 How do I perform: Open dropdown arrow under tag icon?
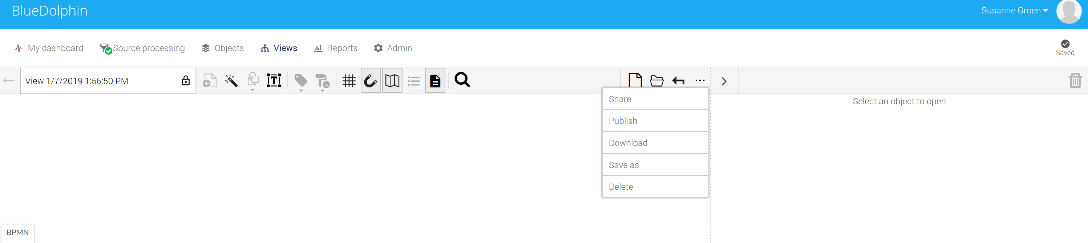tap(301, 90)
